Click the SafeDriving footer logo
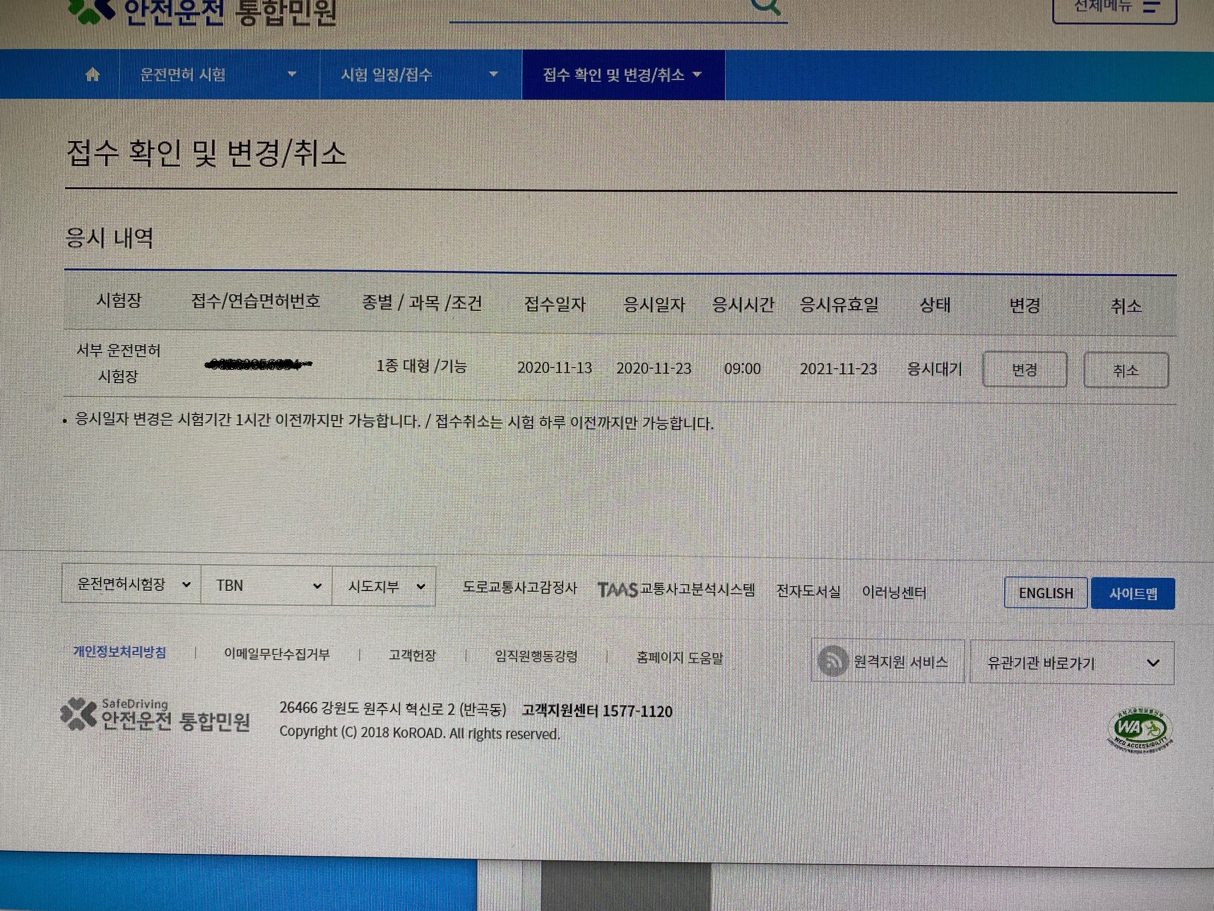Screen dimensions: 1214x911 (x=155, y=715)
